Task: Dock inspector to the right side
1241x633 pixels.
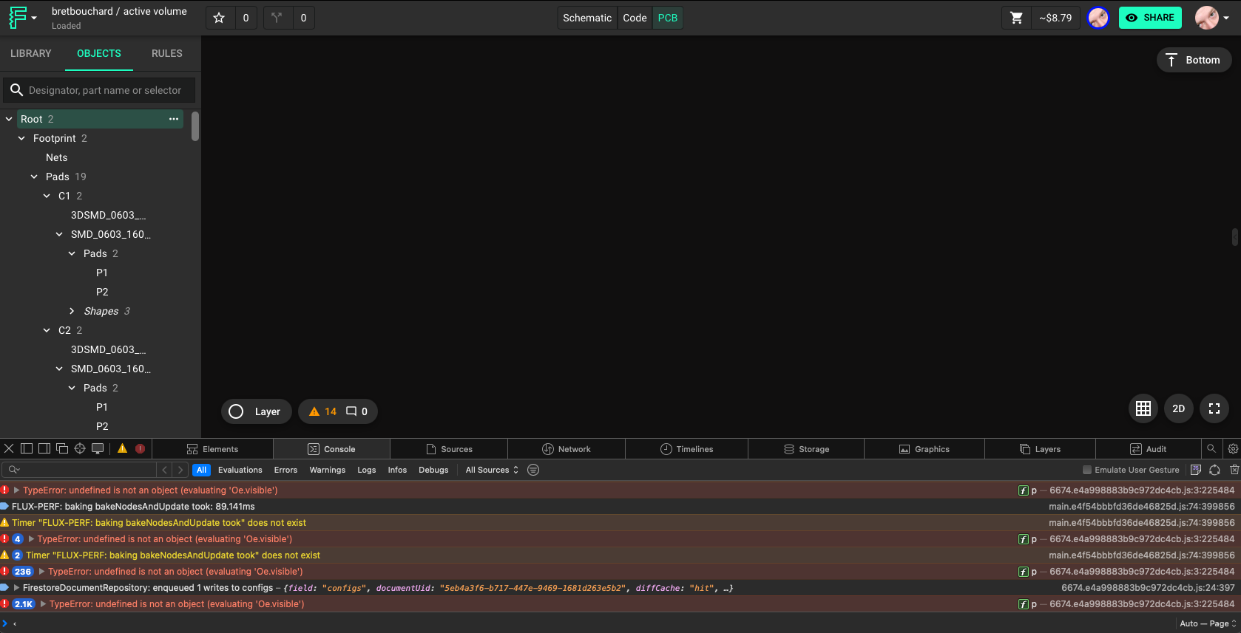Action: (44, 448)
